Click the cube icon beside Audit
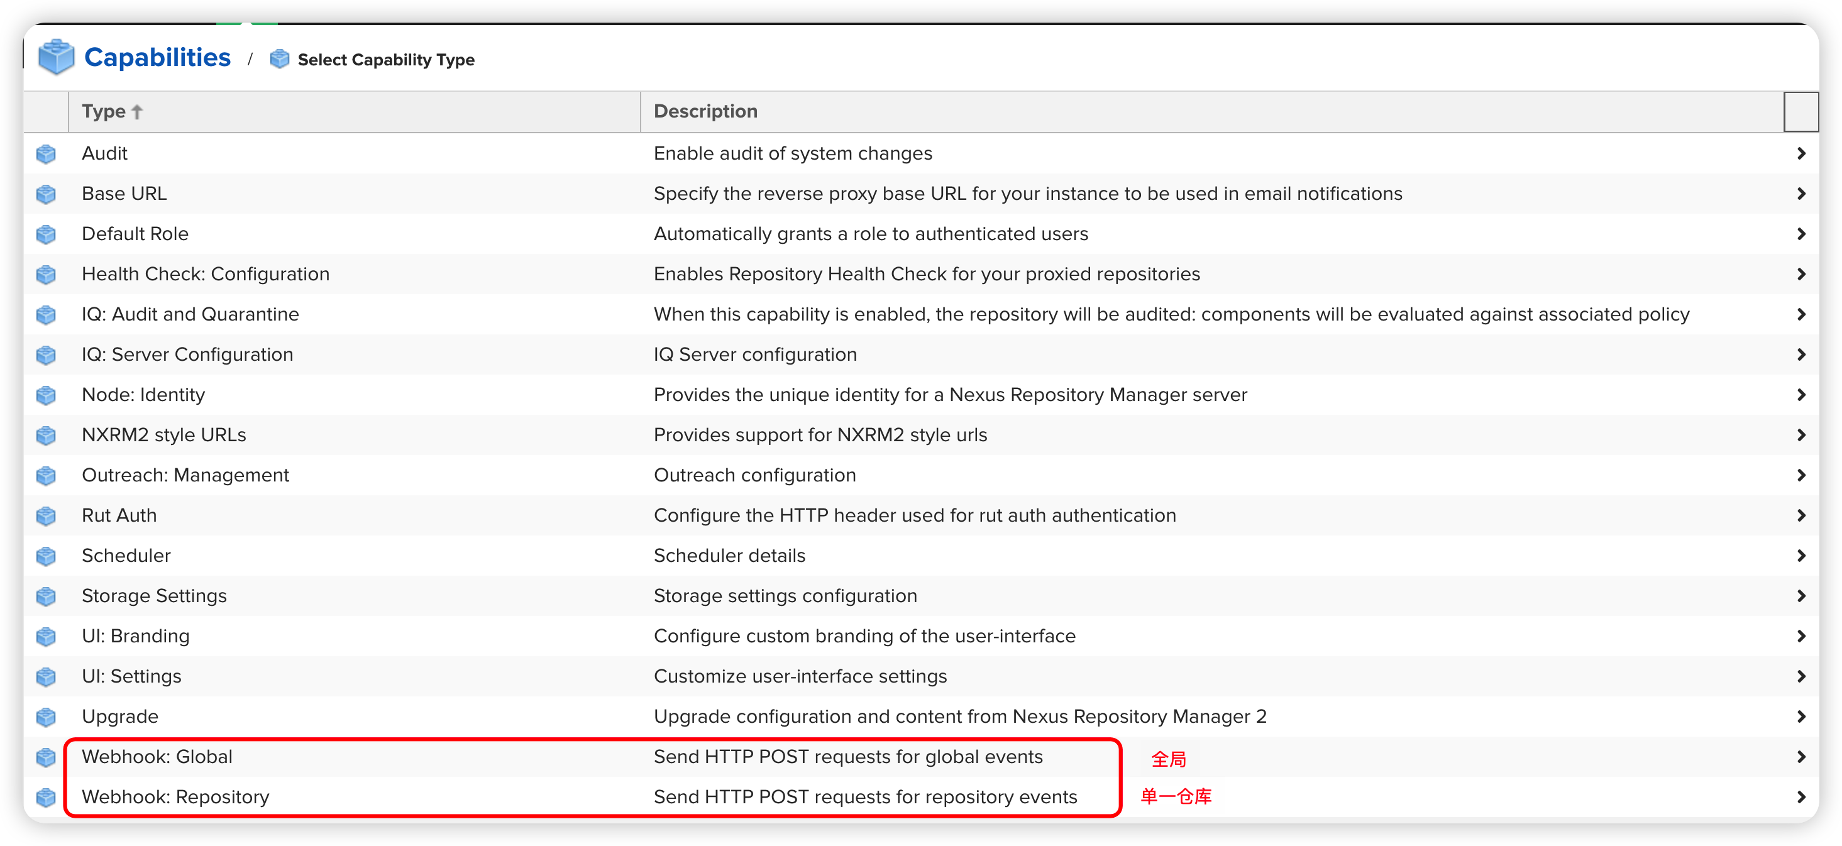Viewport: 1842px width, 846px height. click(x=47, y=154)
